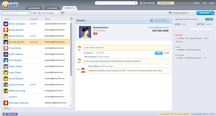Image resolution: width=216 pixels, height=116 pixels.
Task: Click the quick task add field
Action: click(194, 29)
